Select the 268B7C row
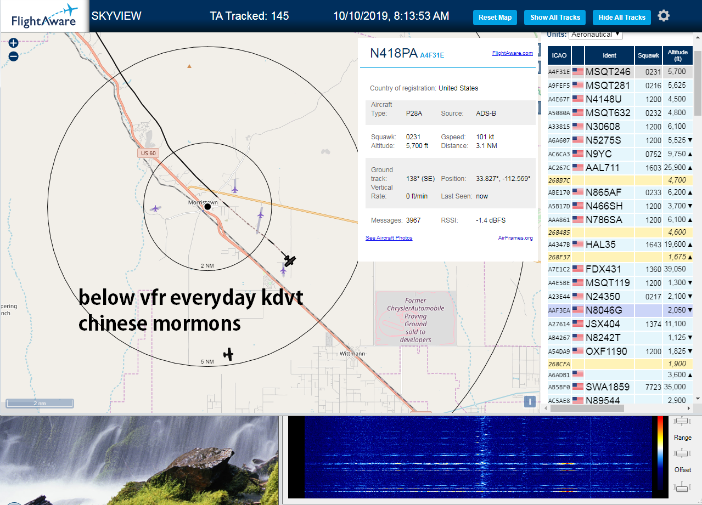 pos(620,180)
